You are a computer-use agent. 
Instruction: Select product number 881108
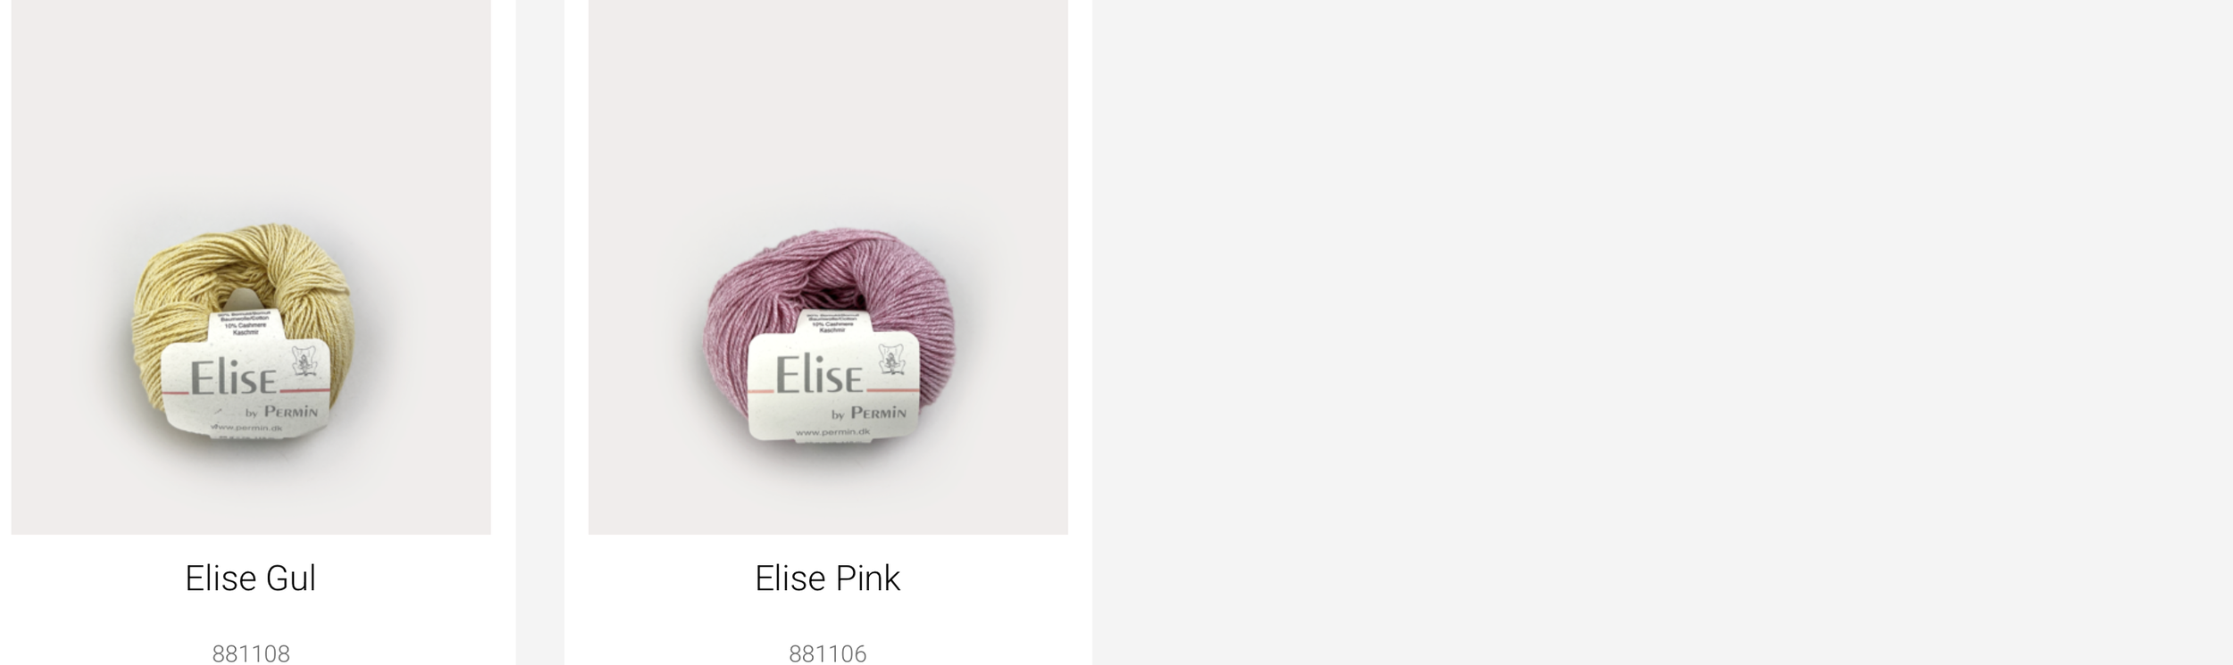(251, 653)
